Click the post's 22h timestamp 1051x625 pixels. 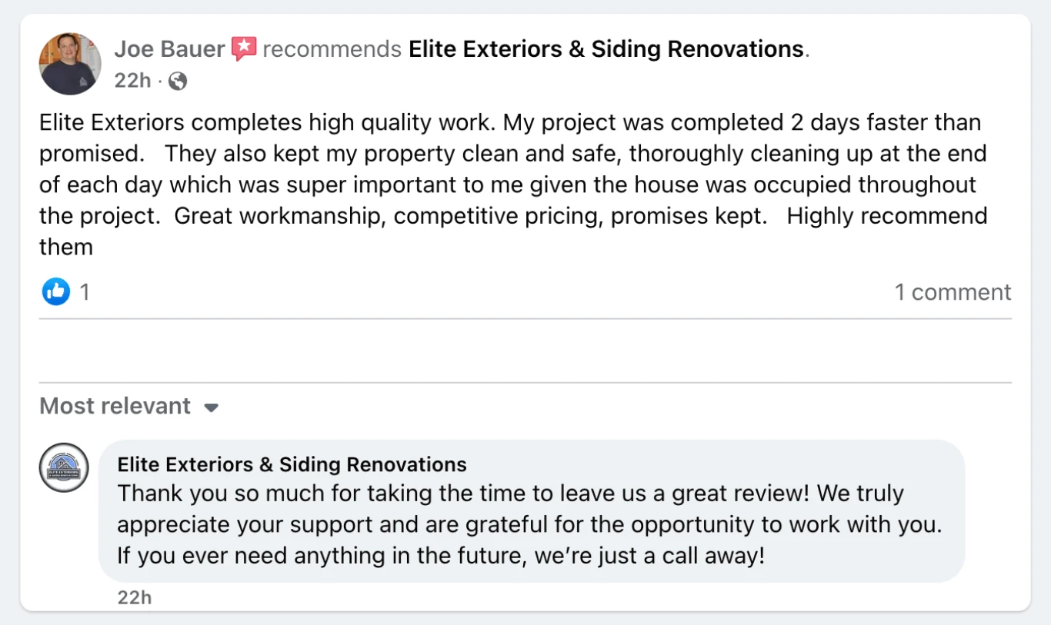pos(132,81)
